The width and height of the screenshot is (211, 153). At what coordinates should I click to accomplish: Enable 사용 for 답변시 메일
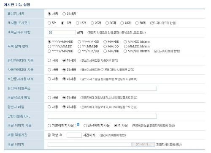[49, 107]
